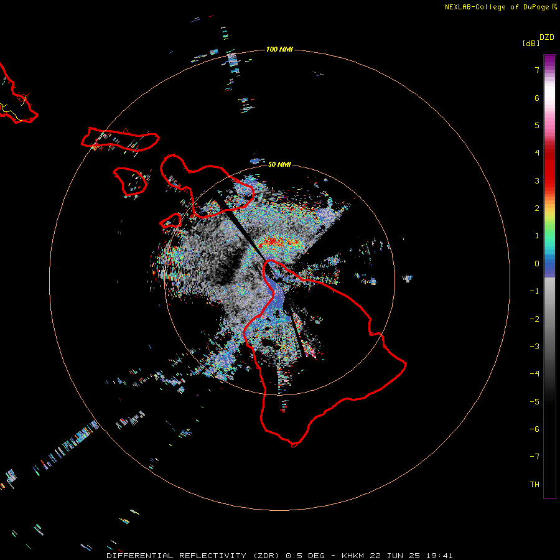This screenshot has width=560, height=560.
Task: Click the -5 value on the color scale
Action: pos(534,402)
